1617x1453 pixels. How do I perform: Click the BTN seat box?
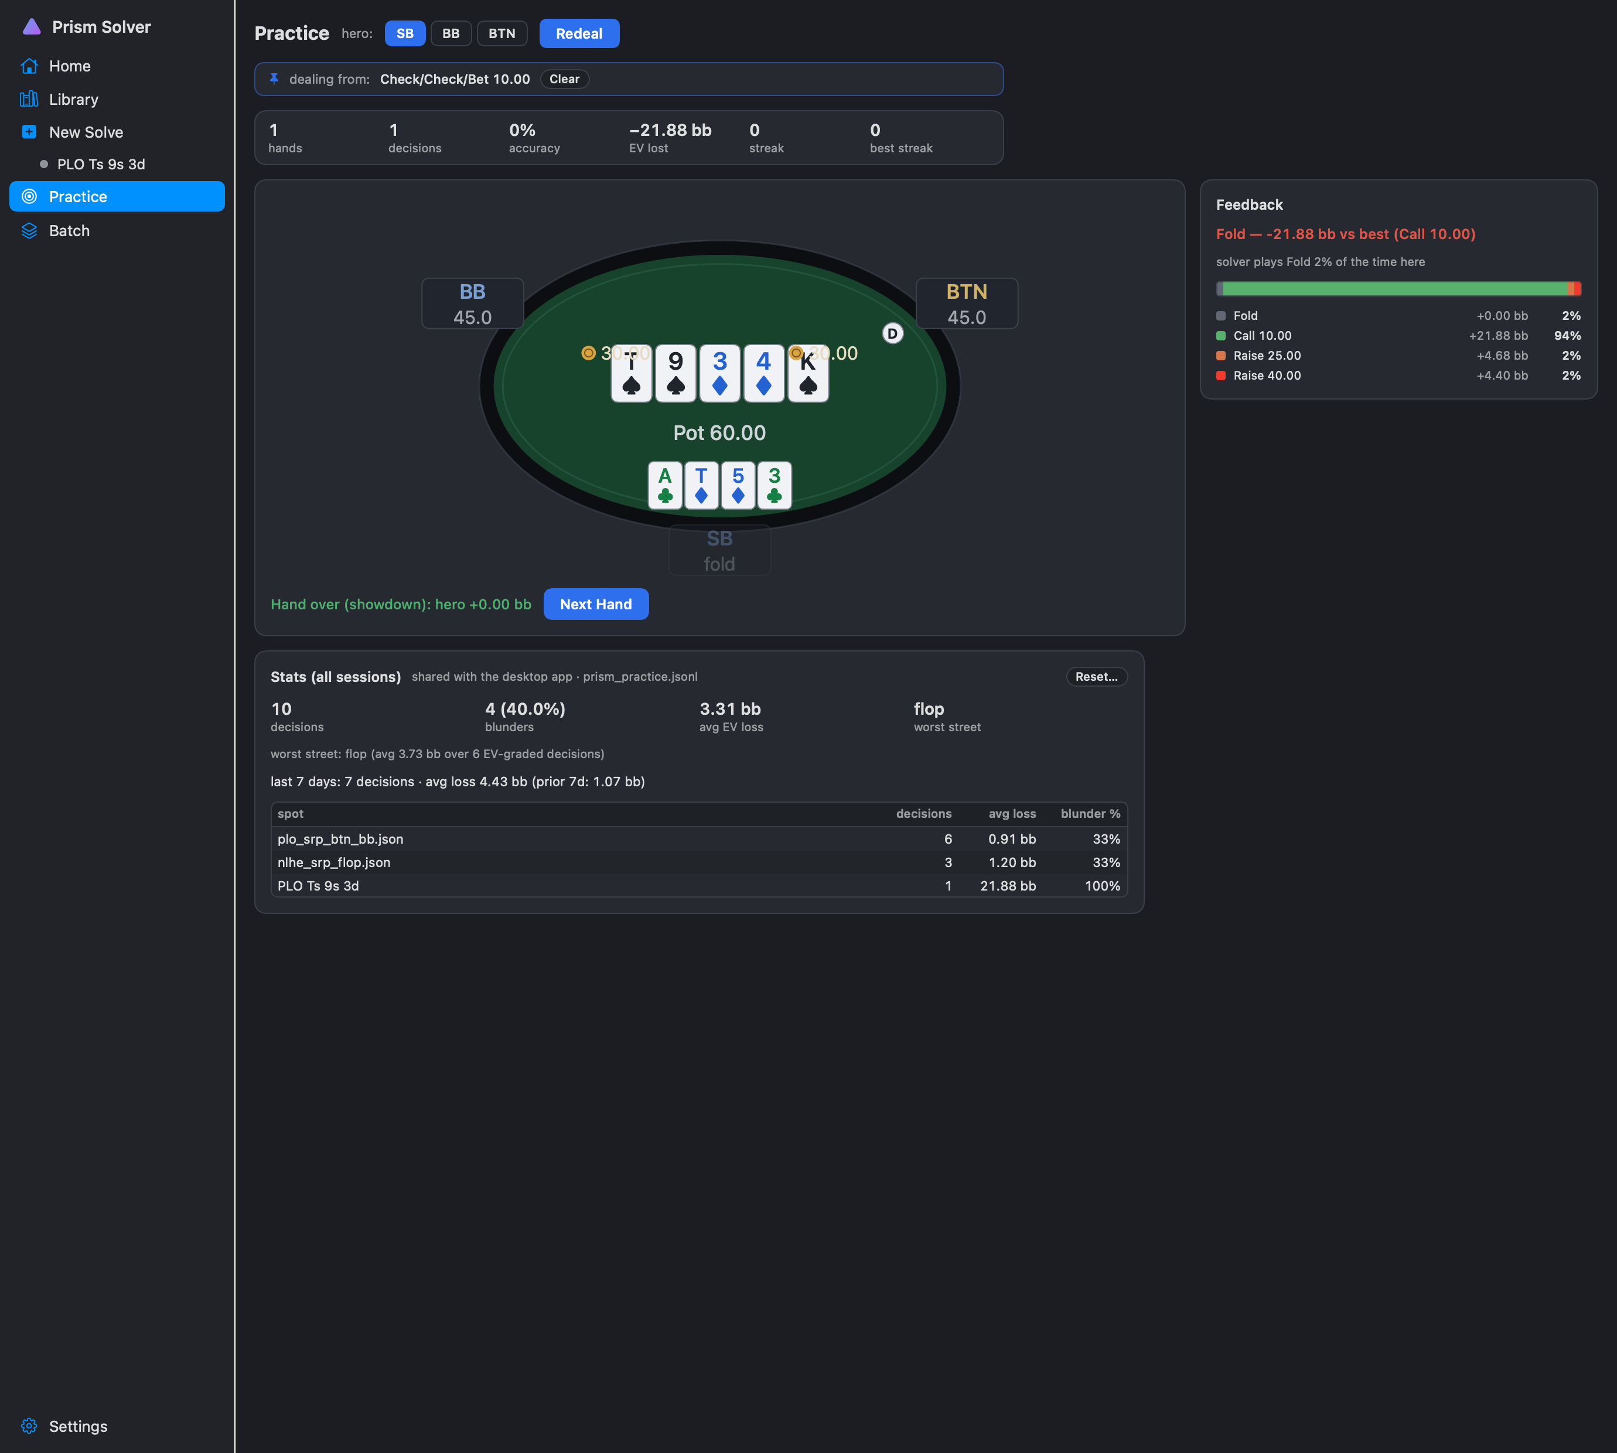[967, 303]
